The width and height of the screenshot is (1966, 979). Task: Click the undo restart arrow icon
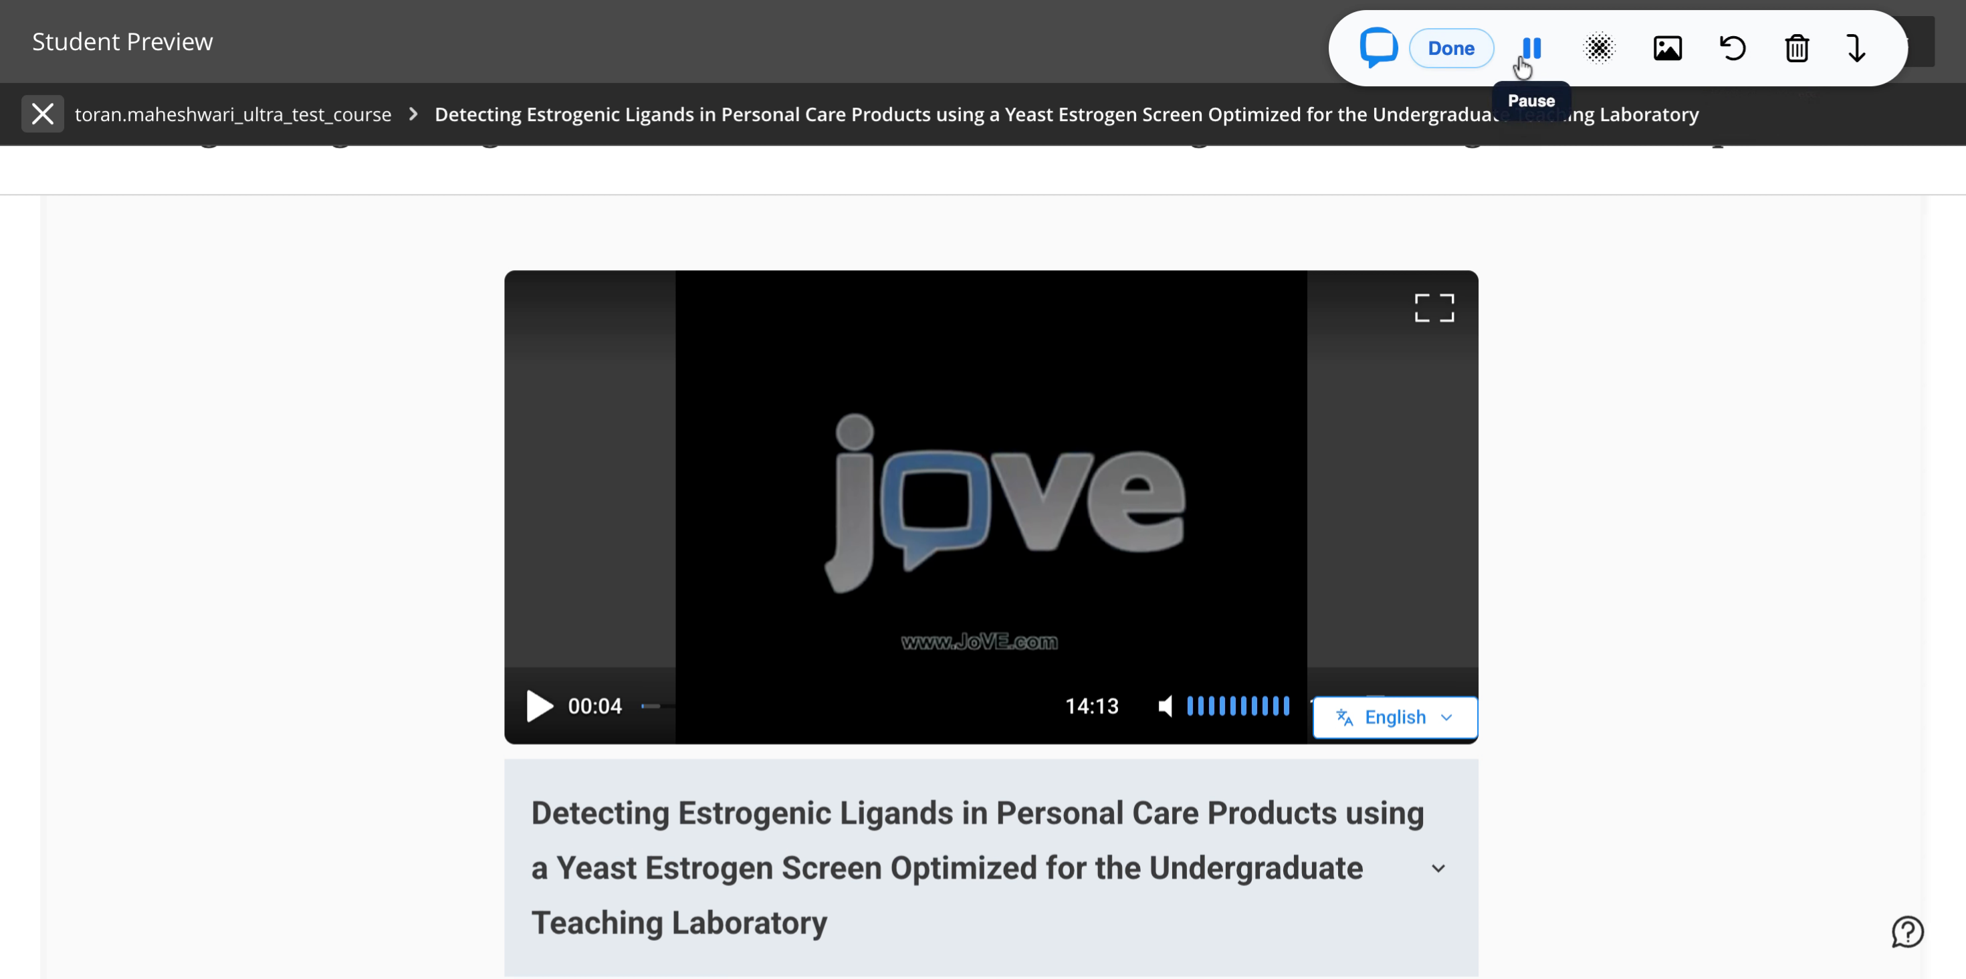1733,48
